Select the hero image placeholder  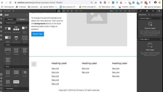tap(97, 30)
